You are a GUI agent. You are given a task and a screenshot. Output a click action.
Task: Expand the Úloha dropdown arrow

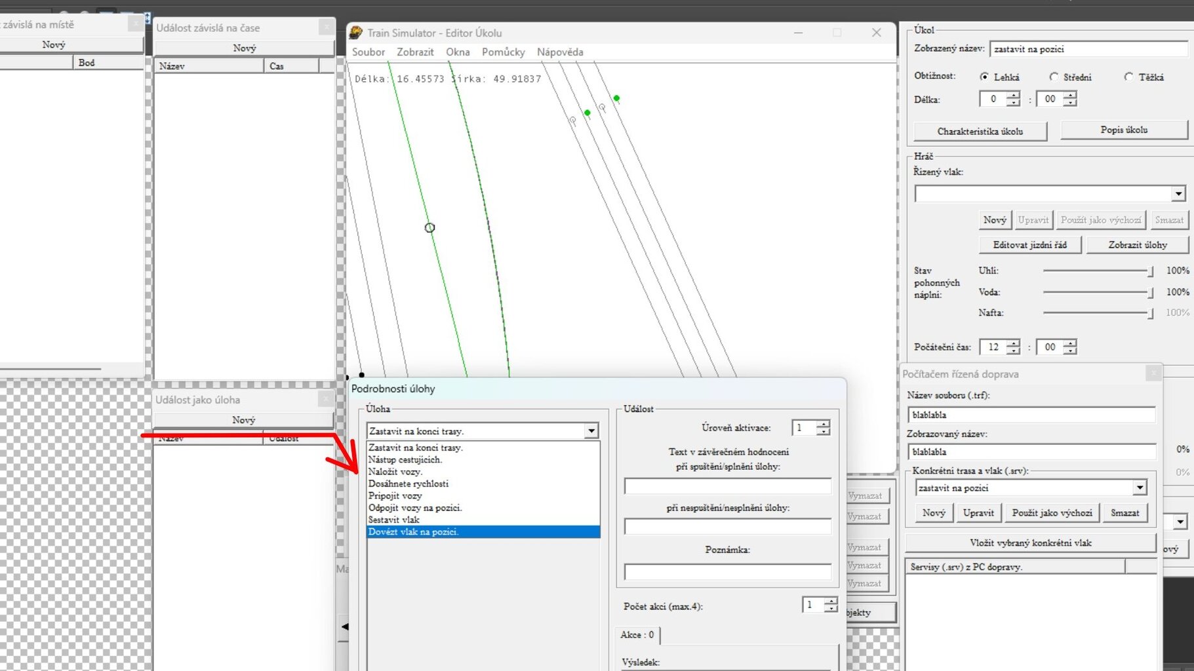point(591,431)
